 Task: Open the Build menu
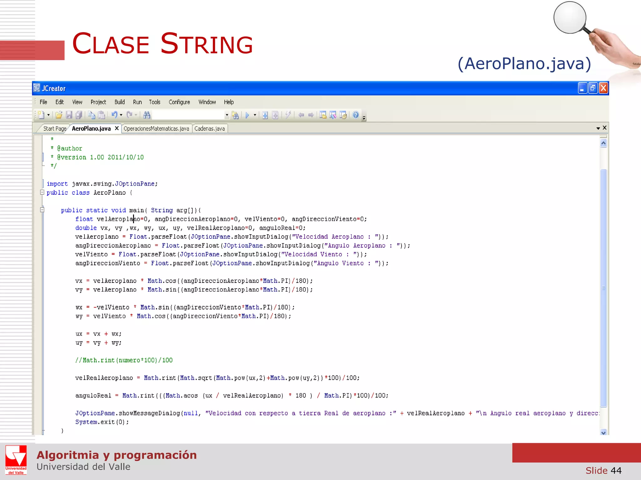pos(119,102)
